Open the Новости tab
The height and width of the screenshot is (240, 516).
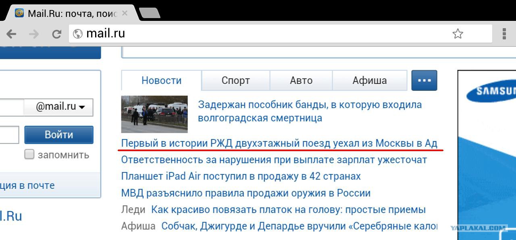161,80
